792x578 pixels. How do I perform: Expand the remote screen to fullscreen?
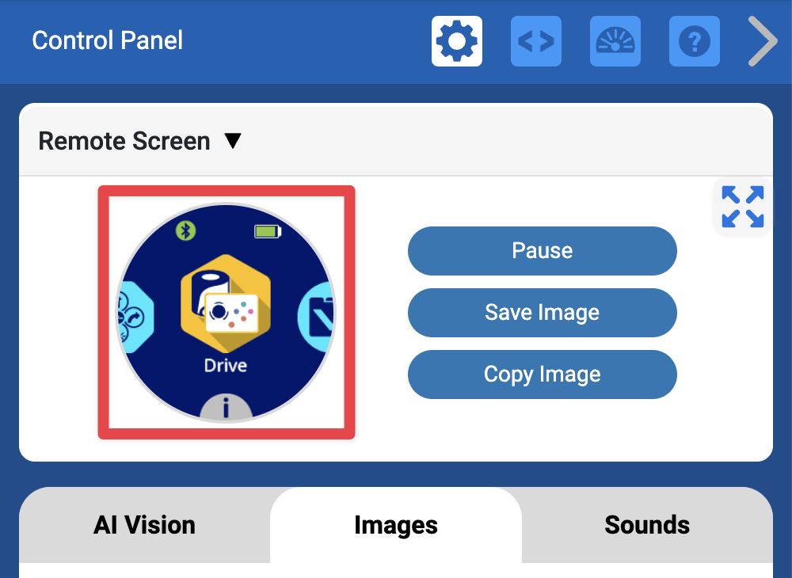(x=741, y=206)
